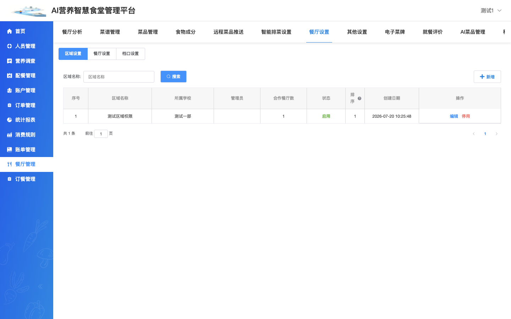Viewport: 511px width, 319px height.
Task: Go to next page arrow
Action: pos(496,134)
